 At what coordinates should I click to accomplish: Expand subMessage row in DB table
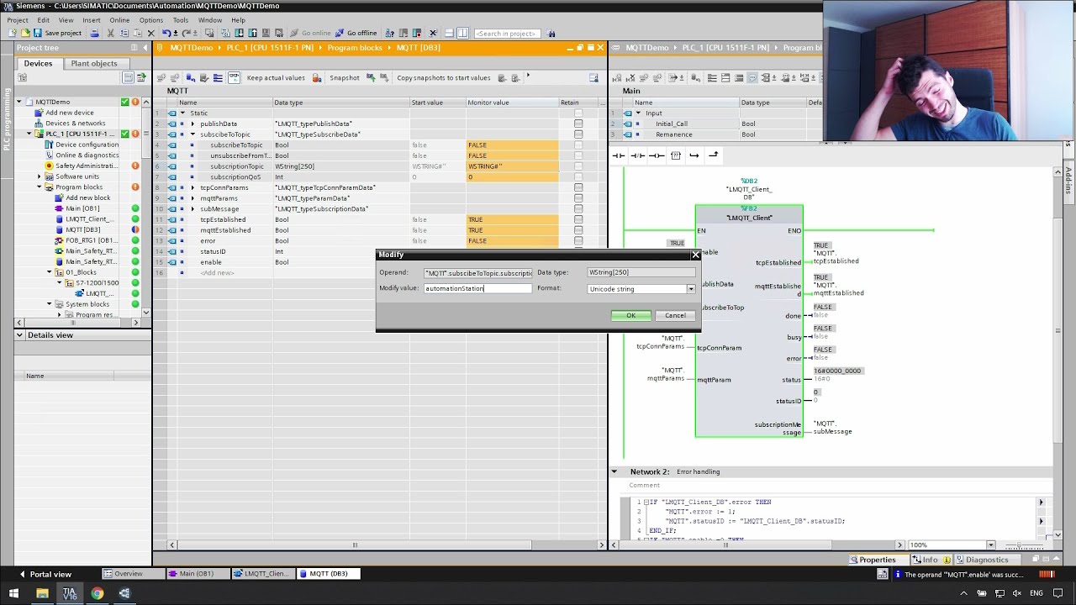tap(193, 208)
